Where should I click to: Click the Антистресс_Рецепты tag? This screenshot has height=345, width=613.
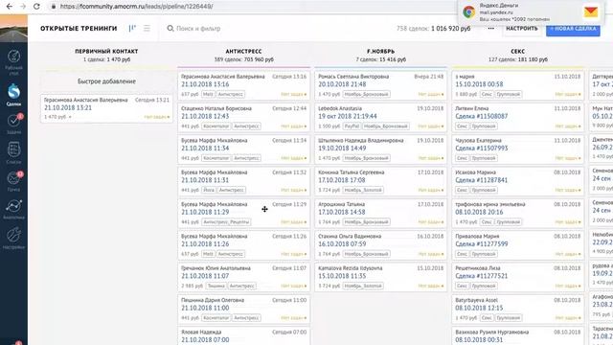pos(226,222)
